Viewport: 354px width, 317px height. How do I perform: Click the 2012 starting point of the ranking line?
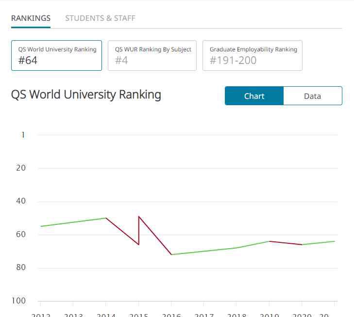pos(41,226)
